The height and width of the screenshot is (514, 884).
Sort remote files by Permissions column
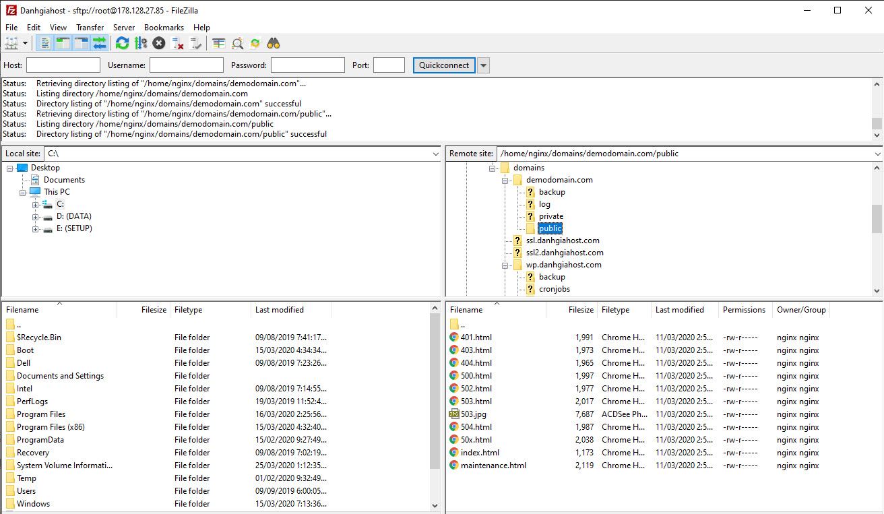tap(744, 310)
